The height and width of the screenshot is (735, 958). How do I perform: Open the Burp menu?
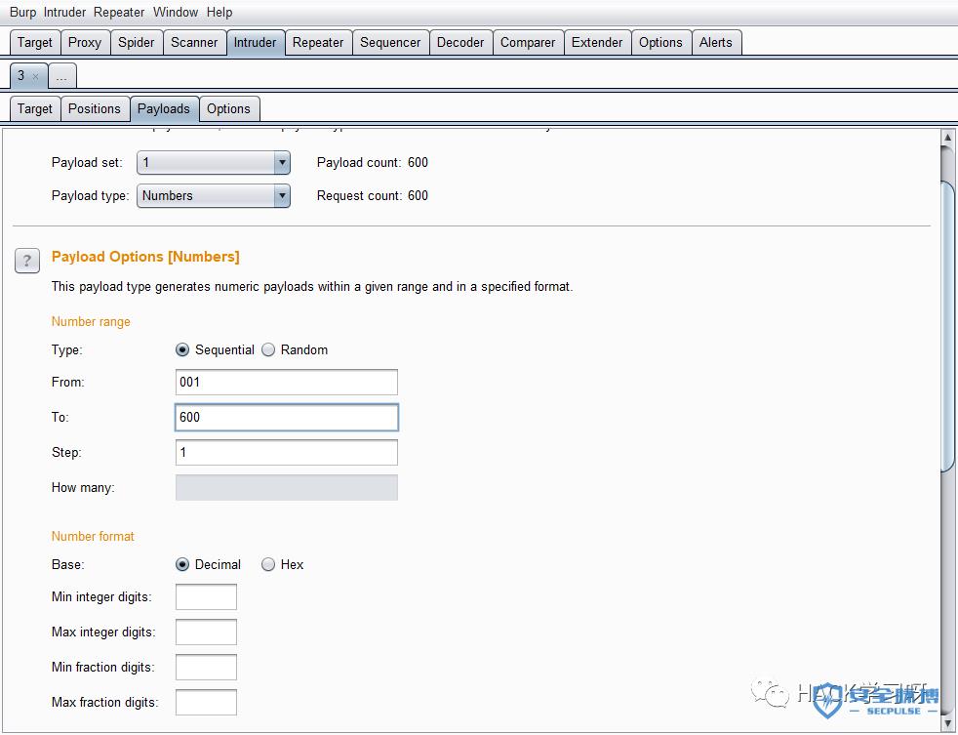pos(22,13)
